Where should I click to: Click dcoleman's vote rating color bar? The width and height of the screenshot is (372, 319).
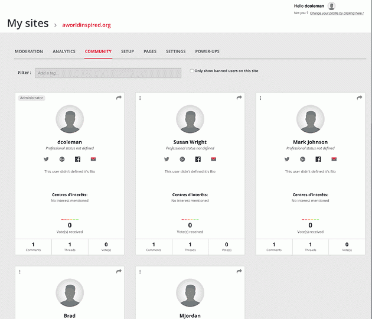70,219
